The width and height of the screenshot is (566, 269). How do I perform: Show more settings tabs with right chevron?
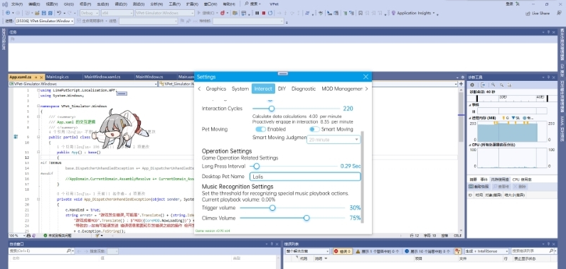tap(366, 89)
